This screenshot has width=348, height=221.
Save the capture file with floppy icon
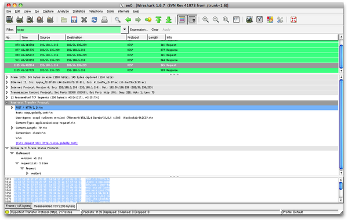74,20
